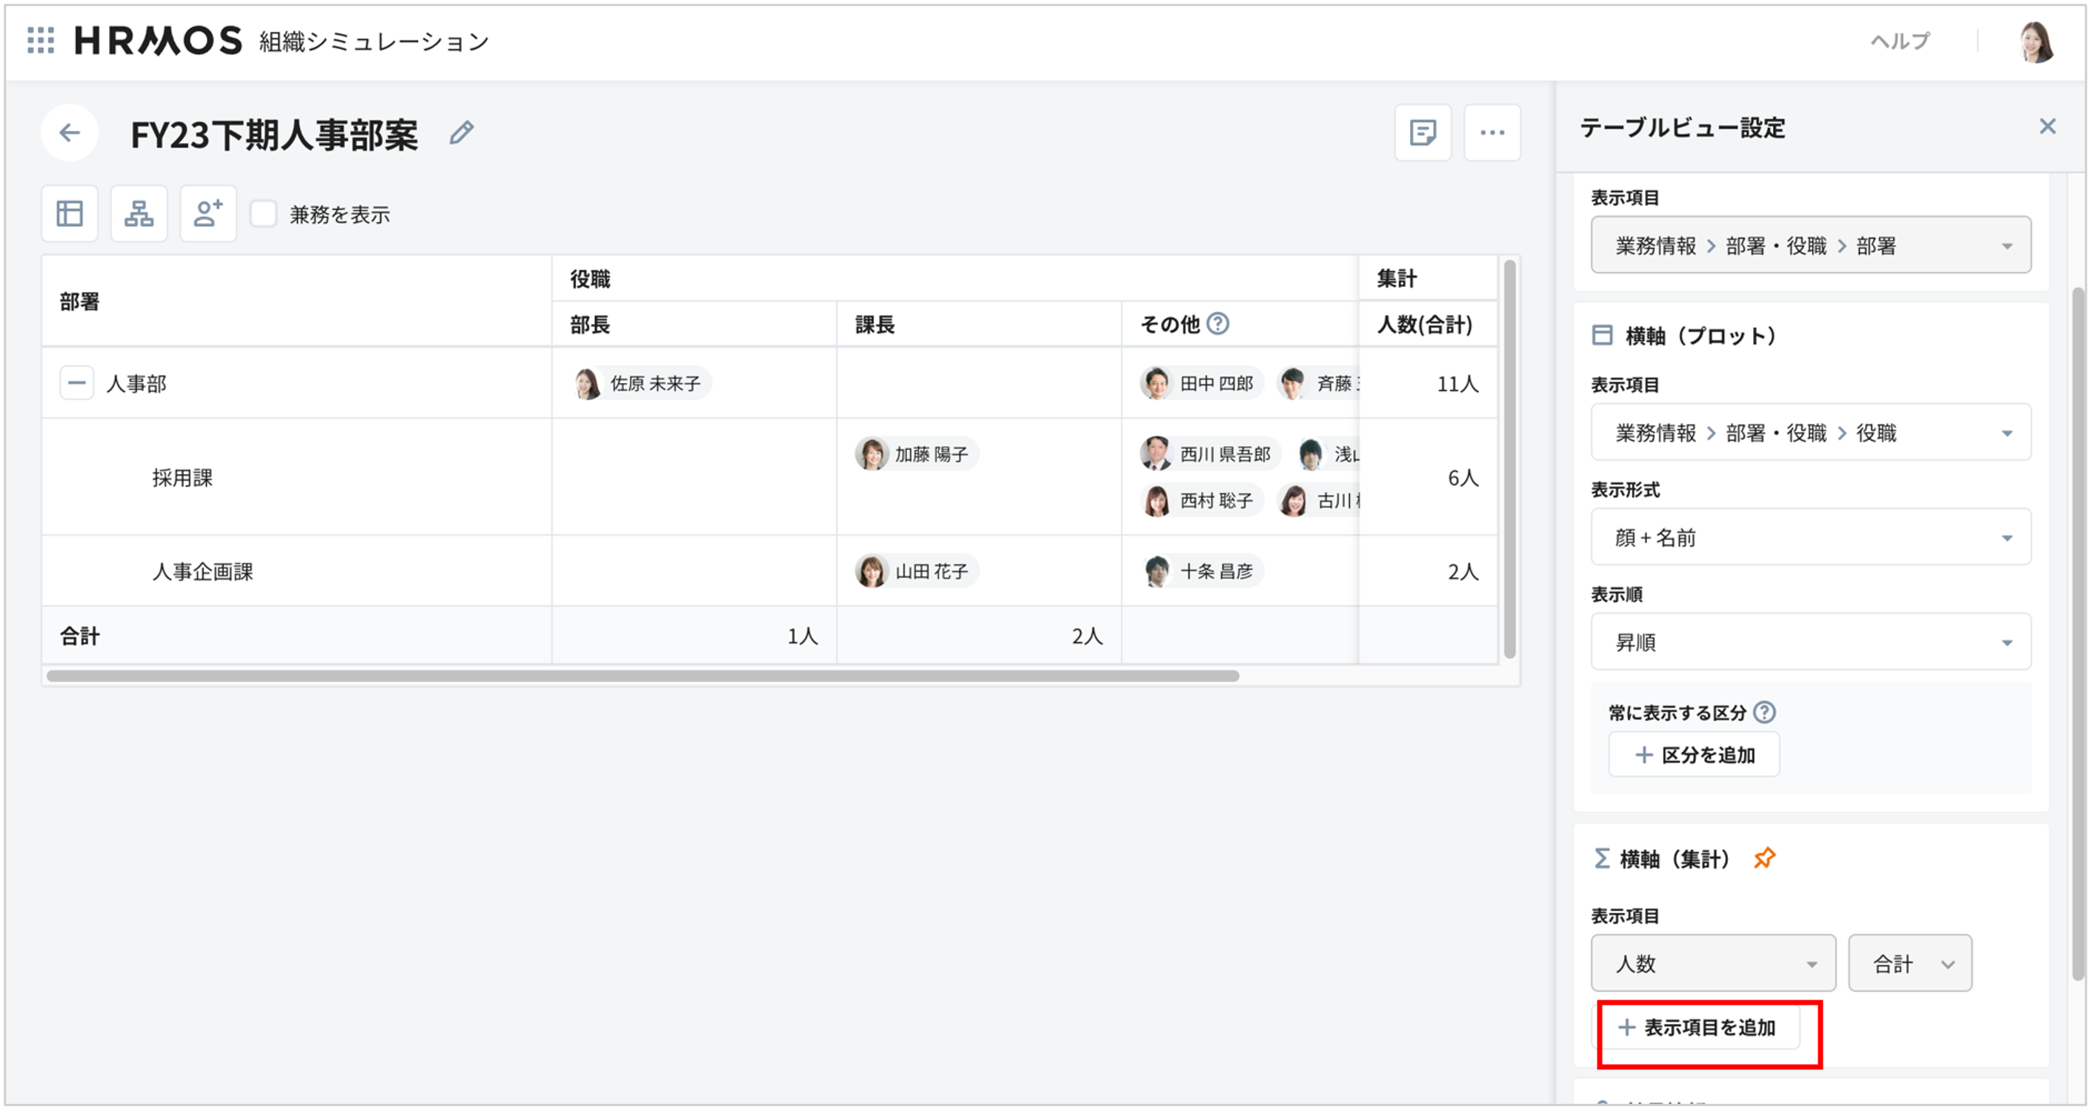Open the app launcher grid icon
The height and width of the screenshot is (1107, 2088).
(41, 40)
